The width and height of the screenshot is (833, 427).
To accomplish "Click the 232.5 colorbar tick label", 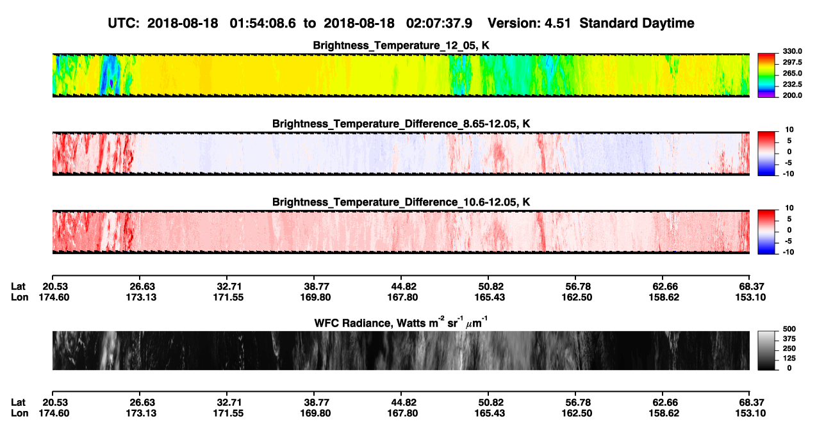I will [x=792, y=84].
